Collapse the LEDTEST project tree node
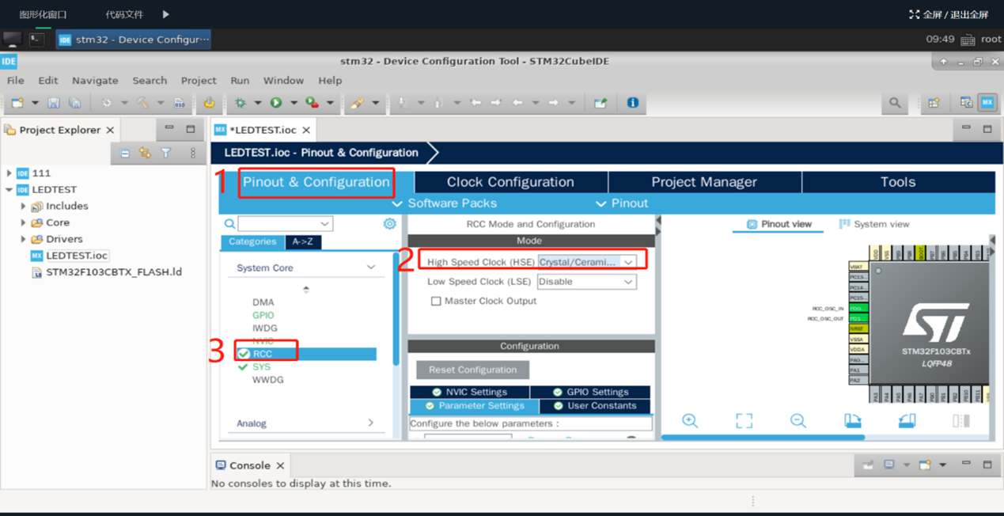Viewport: 1004px width, 516px height. coord(9,190)
